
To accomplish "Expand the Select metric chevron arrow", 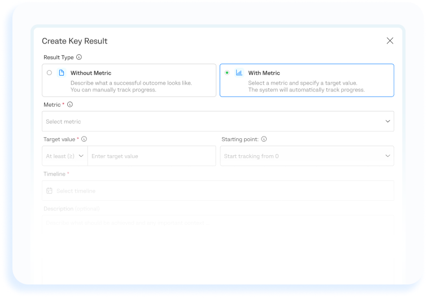I will pyautogui.click(x=387, y=121).
